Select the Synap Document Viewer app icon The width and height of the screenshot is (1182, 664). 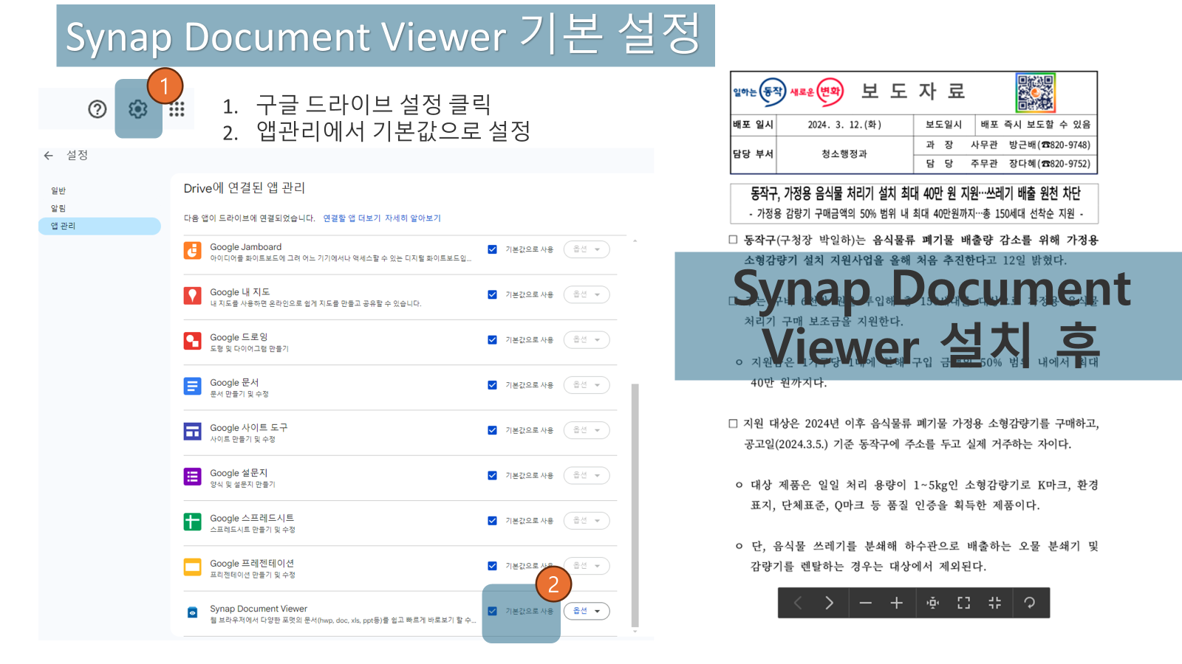pyautogui.click(x=192, y=613)
